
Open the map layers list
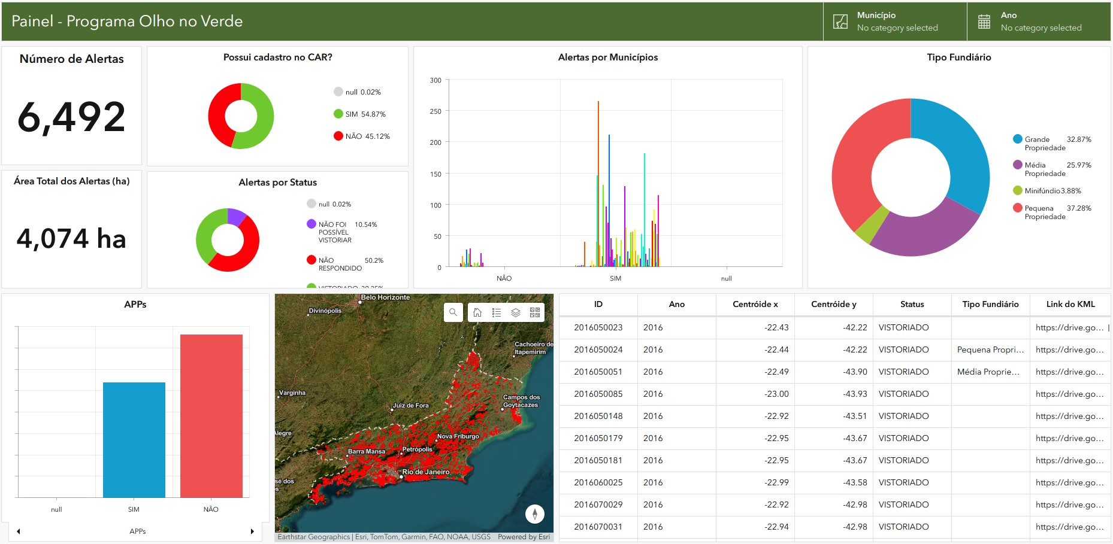[516, 312]
